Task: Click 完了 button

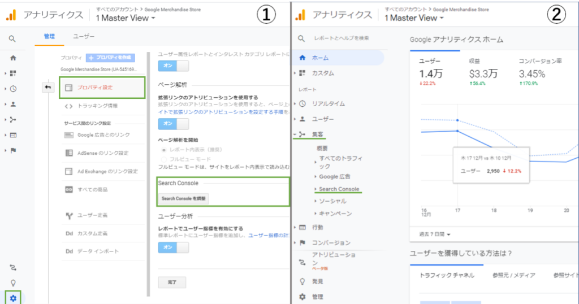Action: click(x=172, y=282)
